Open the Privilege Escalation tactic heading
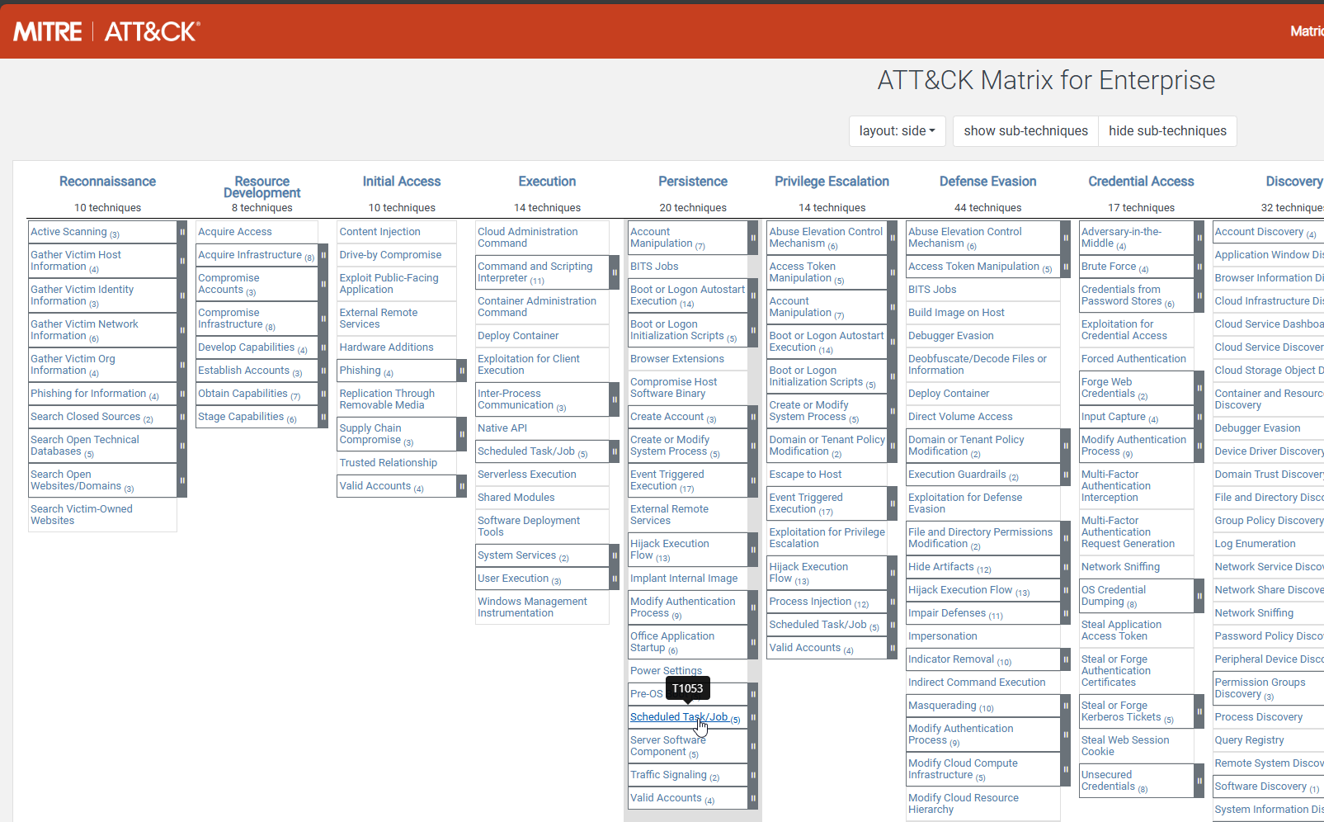 click(x=832, y=182)
